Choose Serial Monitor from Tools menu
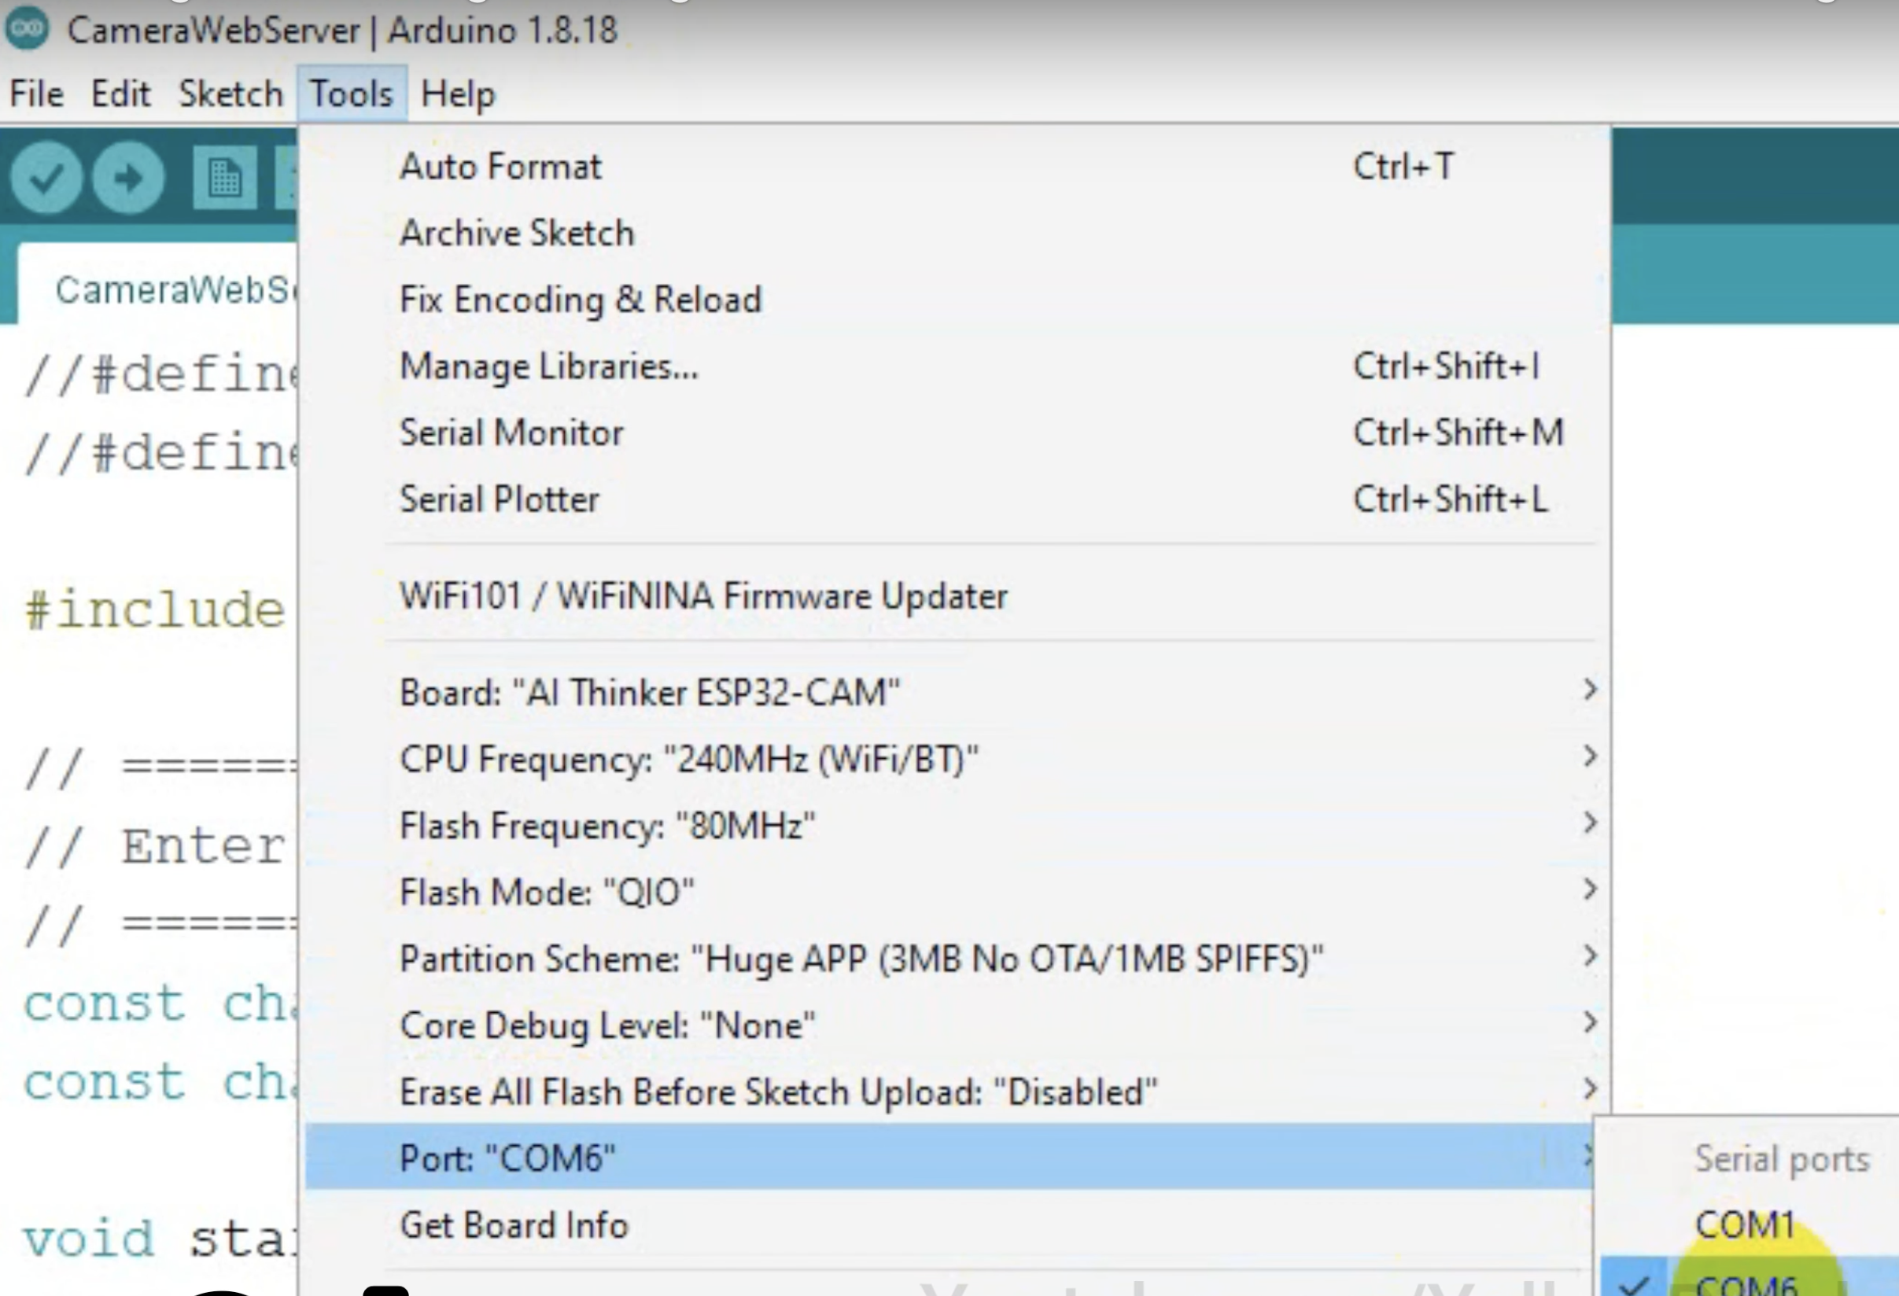This screenshot has width=1899, height=1296. 511,433
